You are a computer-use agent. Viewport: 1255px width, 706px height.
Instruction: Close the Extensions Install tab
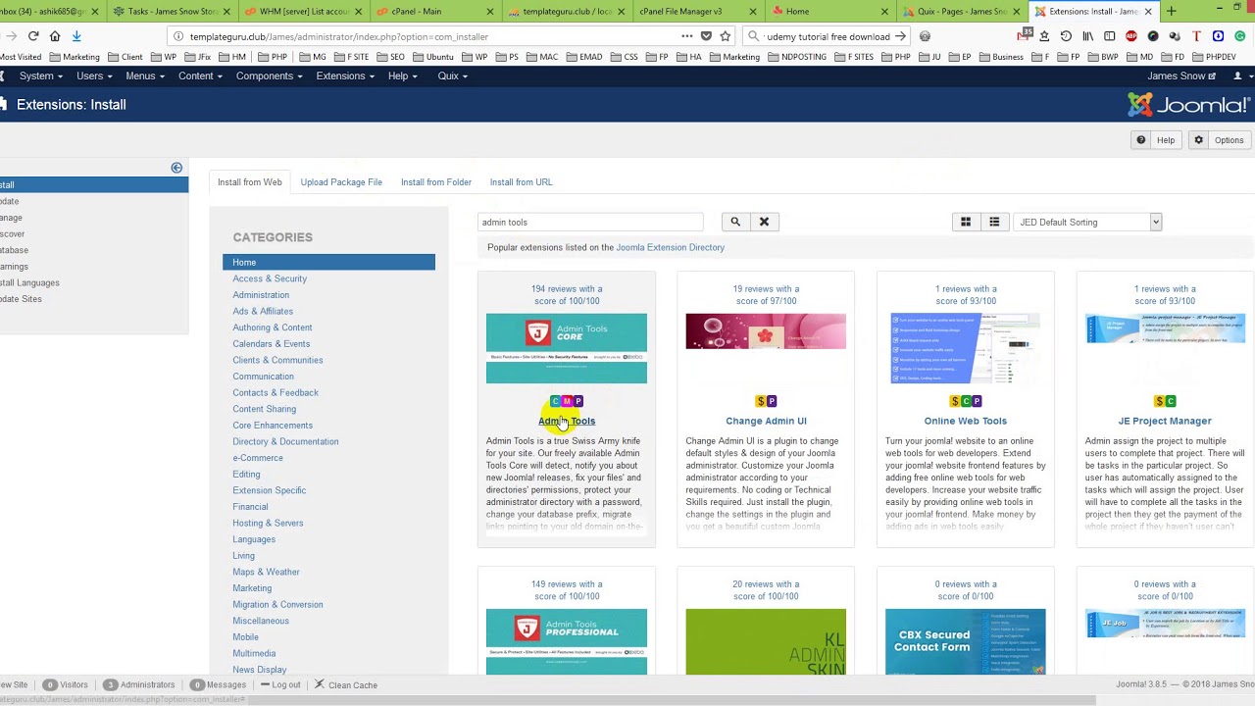[1148, 12]
